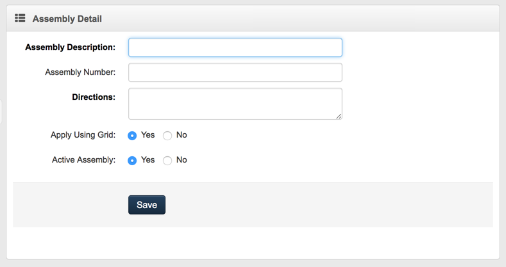Click the Apply Using Grid label

(x=83, y=135)
